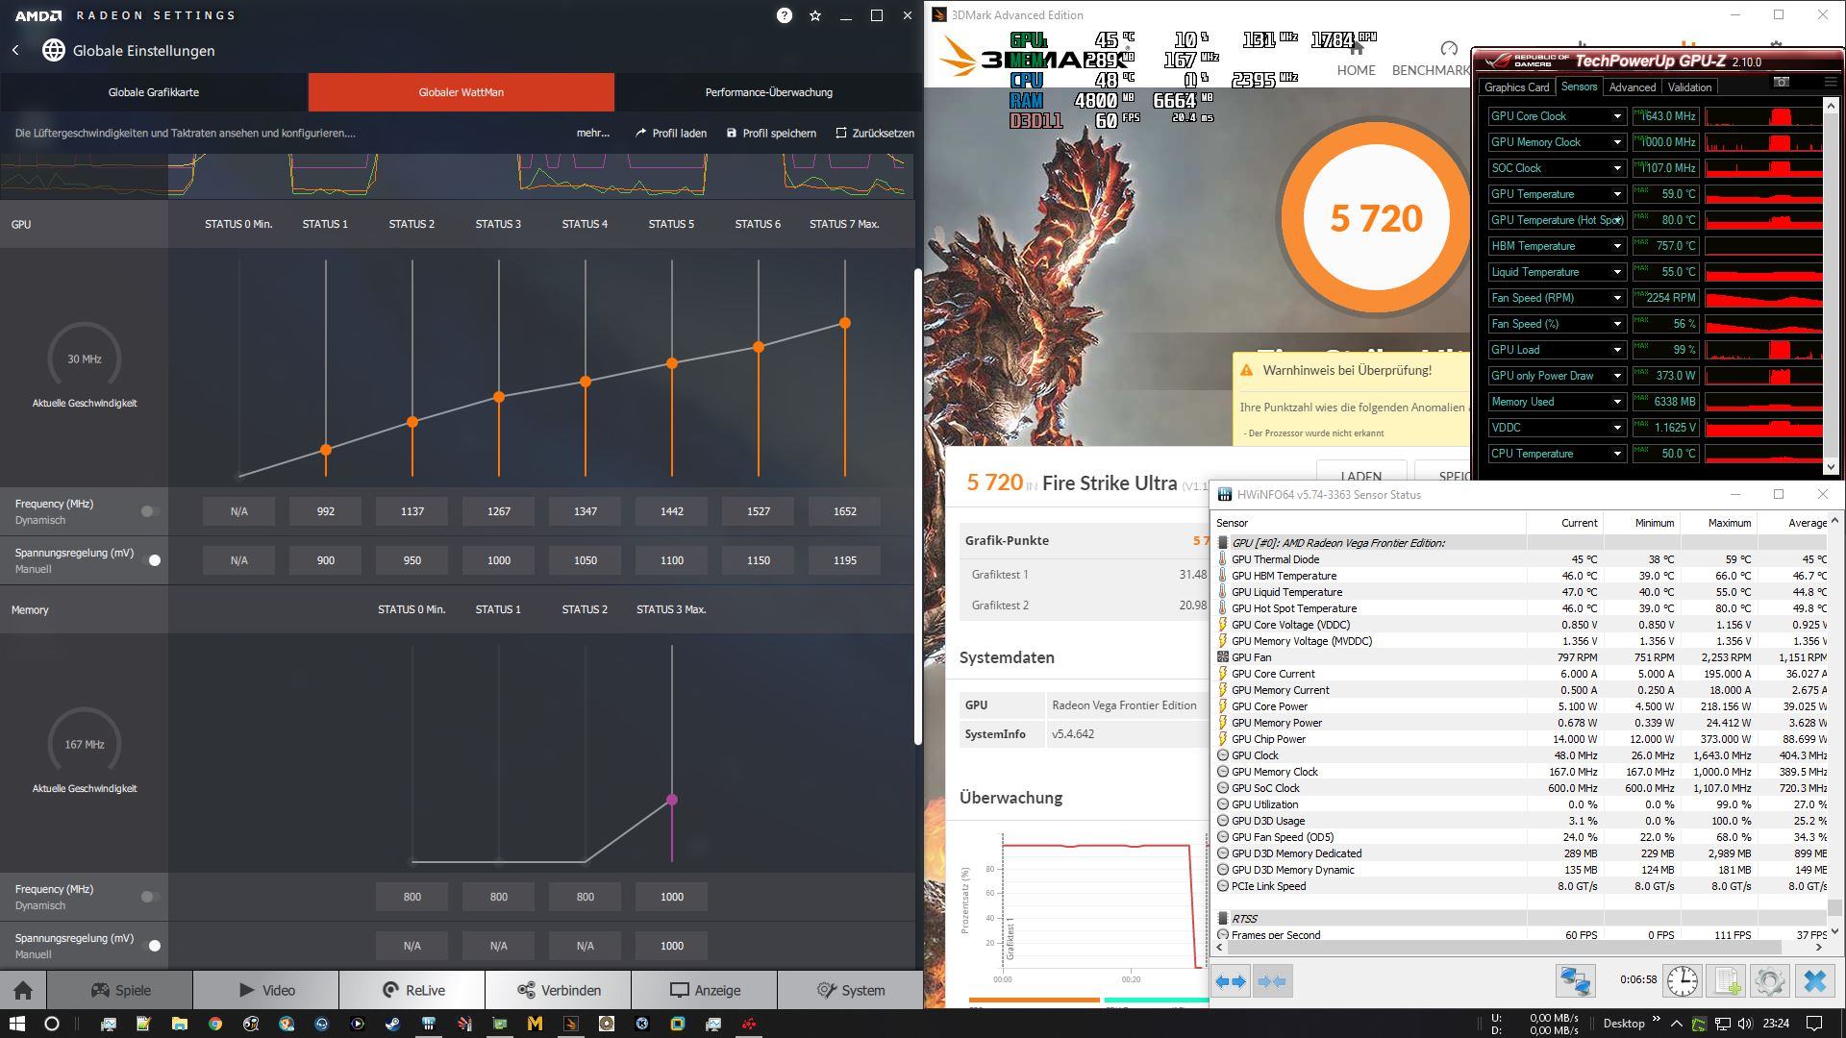The width and height of the screenshot is (1846, 1038).
Task: Expand VDDC sensor dropdown in GPU-Z
Action: point(1617,428)
